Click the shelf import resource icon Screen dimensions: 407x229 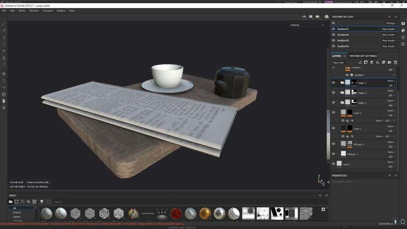coord(34,202)
